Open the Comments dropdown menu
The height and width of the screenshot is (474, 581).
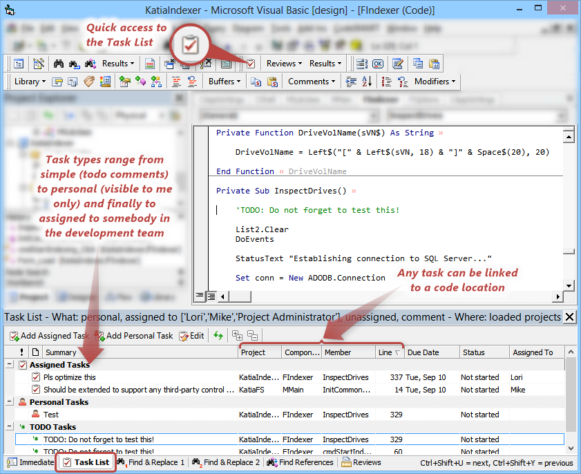click(312, 82)
